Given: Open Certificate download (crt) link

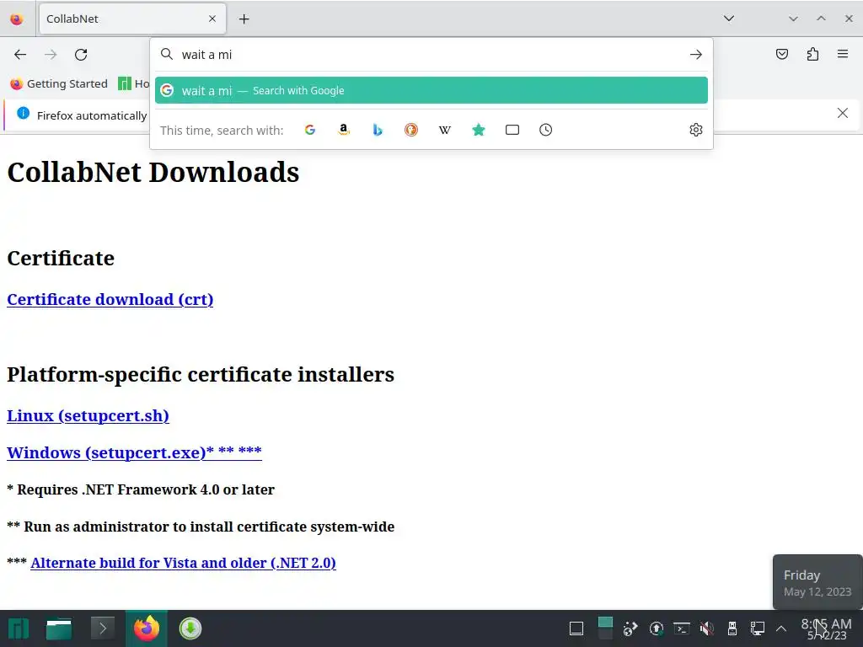Looking at the screenshot, I should (110, 299).
